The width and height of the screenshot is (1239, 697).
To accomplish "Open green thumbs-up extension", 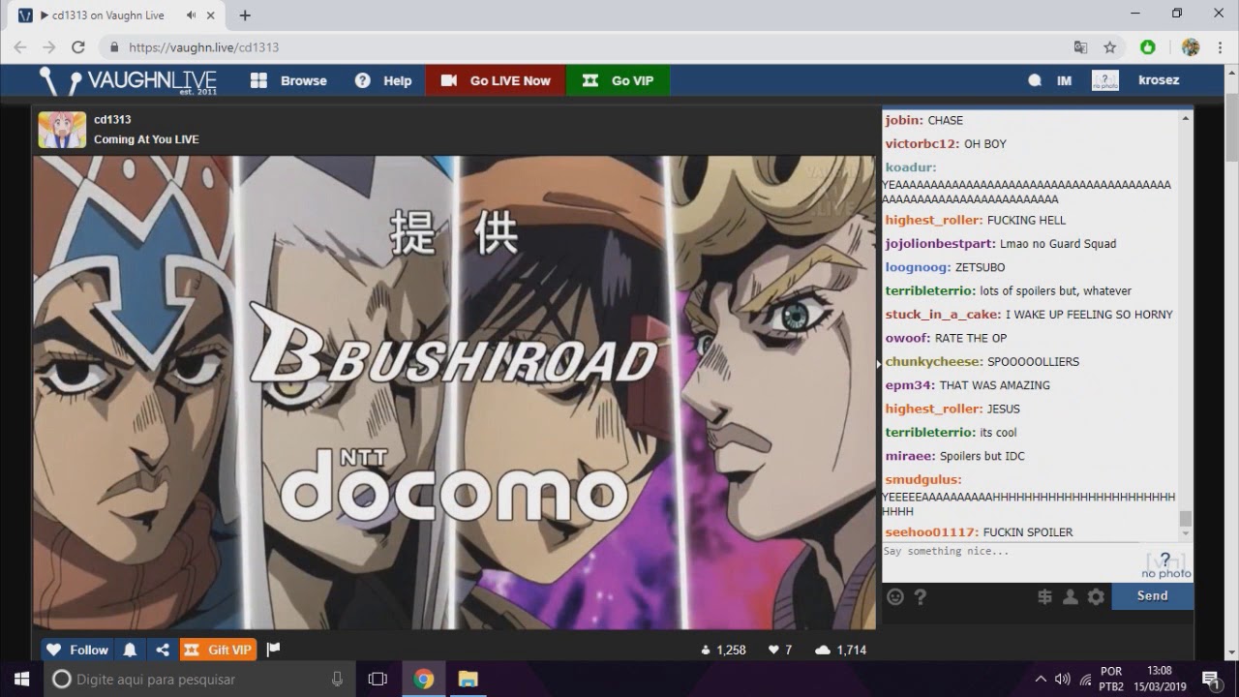I will click(1148, 47).
